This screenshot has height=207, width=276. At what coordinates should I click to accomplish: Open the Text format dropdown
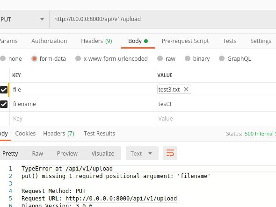142,153
